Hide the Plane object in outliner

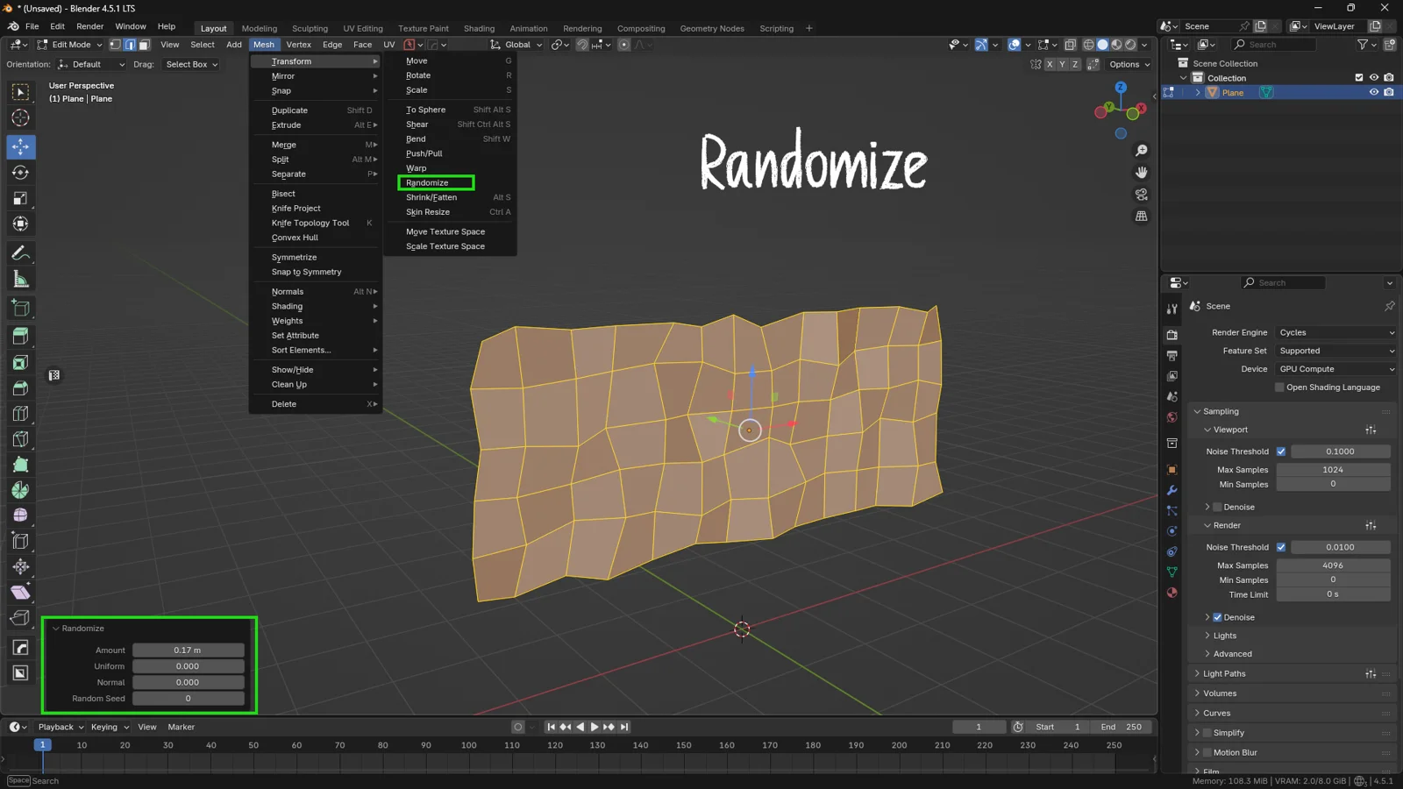[x=1374, y=93]
